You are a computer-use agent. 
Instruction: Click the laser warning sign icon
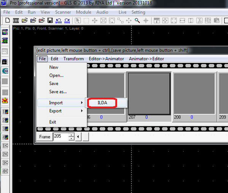pos(5,100)
